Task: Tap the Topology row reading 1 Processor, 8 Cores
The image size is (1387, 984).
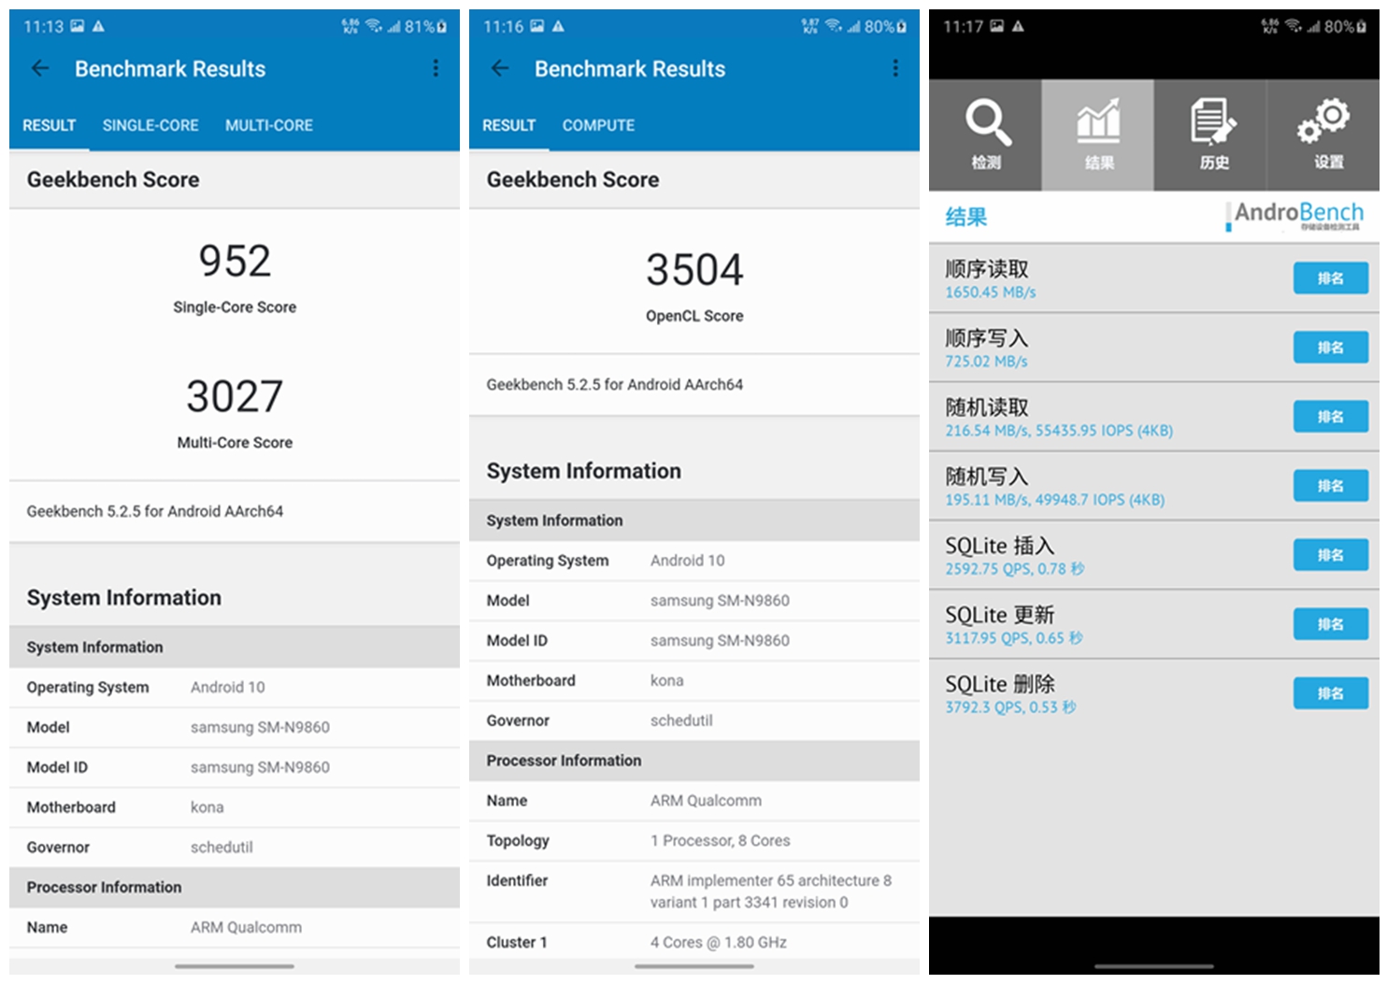Action: [x=694, y=841]
